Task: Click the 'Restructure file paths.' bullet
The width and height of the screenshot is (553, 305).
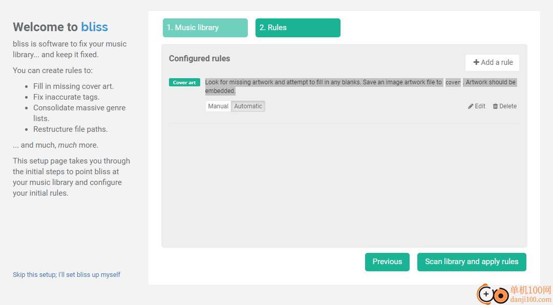Action: point(71,129)
